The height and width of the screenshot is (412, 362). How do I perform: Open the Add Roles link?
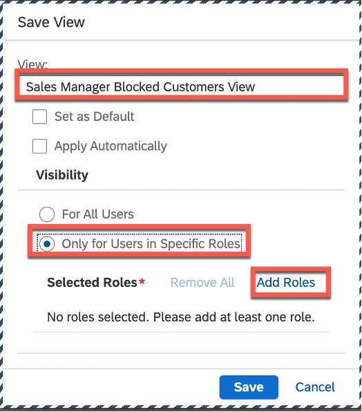pos(285,283)
